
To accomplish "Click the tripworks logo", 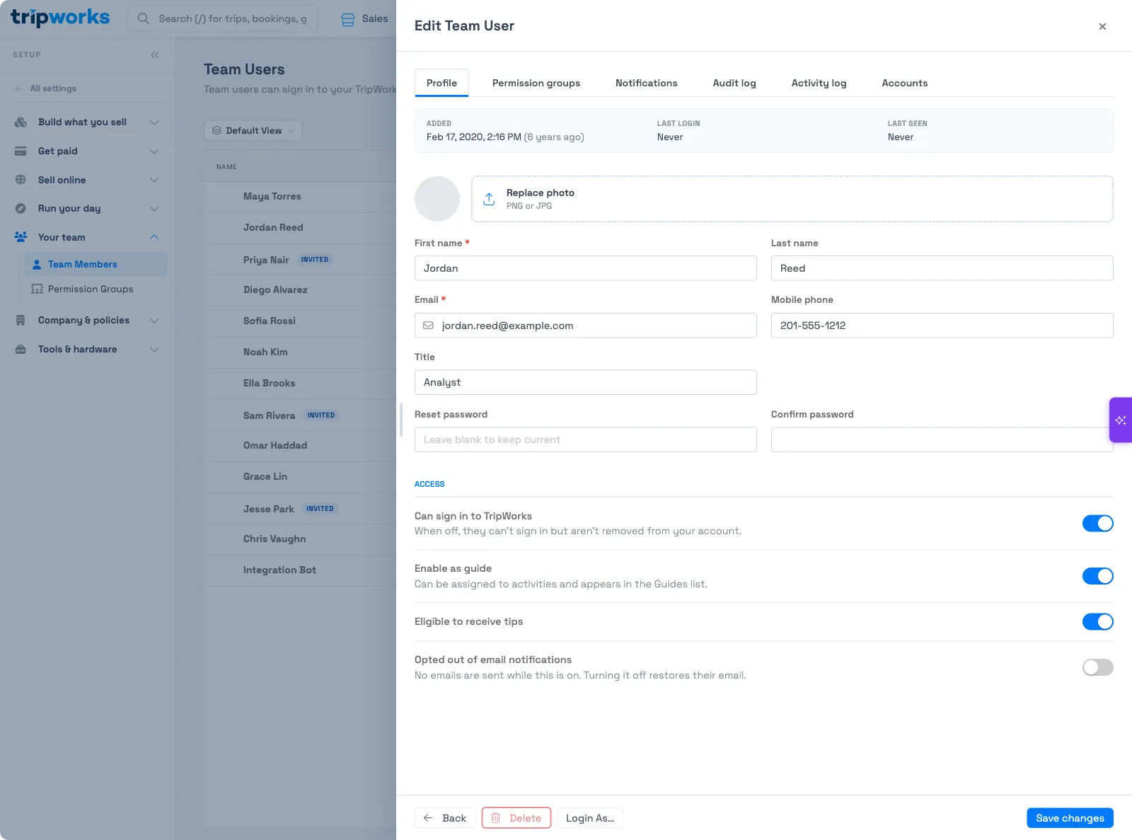I will (x=60, y=18).
